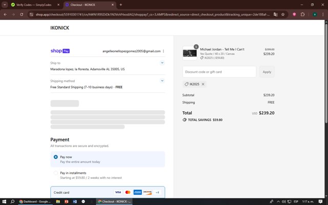Click the American Express logo
Screen dimensions: 328x205
pos(138,192)
